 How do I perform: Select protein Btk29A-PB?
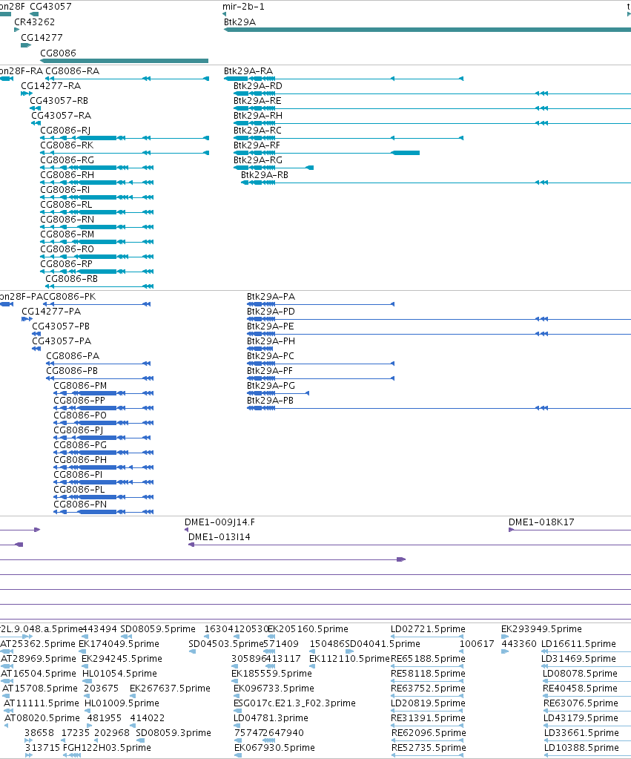pyautogui.click(x=270, y=401)
